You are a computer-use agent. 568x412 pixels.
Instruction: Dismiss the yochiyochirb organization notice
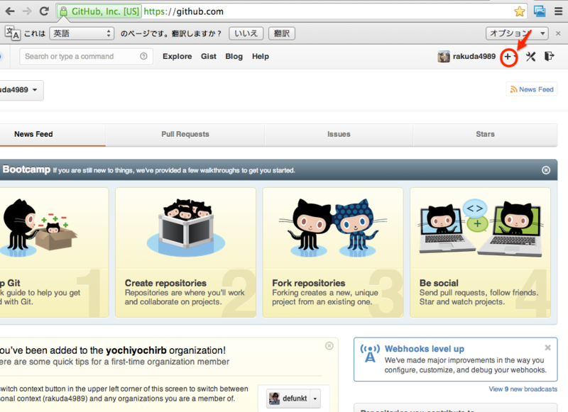[329, 346]
